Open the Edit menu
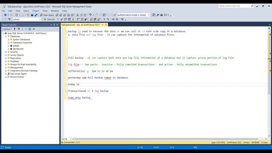272x153 pixels. (x=10, y=11)
